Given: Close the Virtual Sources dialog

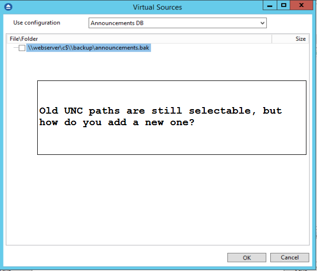Looking at the screenshot, I should pyautogui.click(x=301, y=5).
